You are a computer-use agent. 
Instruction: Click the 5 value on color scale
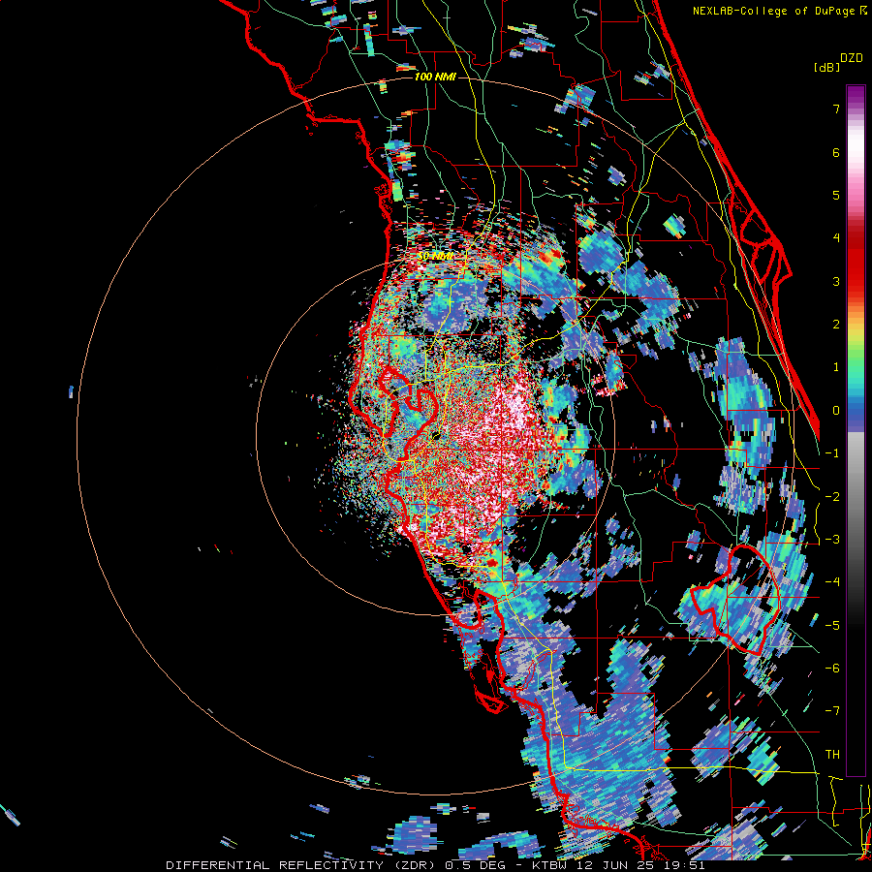[x=836, y=195]
